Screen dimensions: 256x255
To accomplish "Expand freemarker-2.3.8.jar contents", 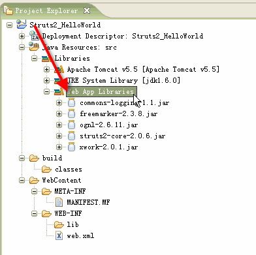I will (59, 113).
